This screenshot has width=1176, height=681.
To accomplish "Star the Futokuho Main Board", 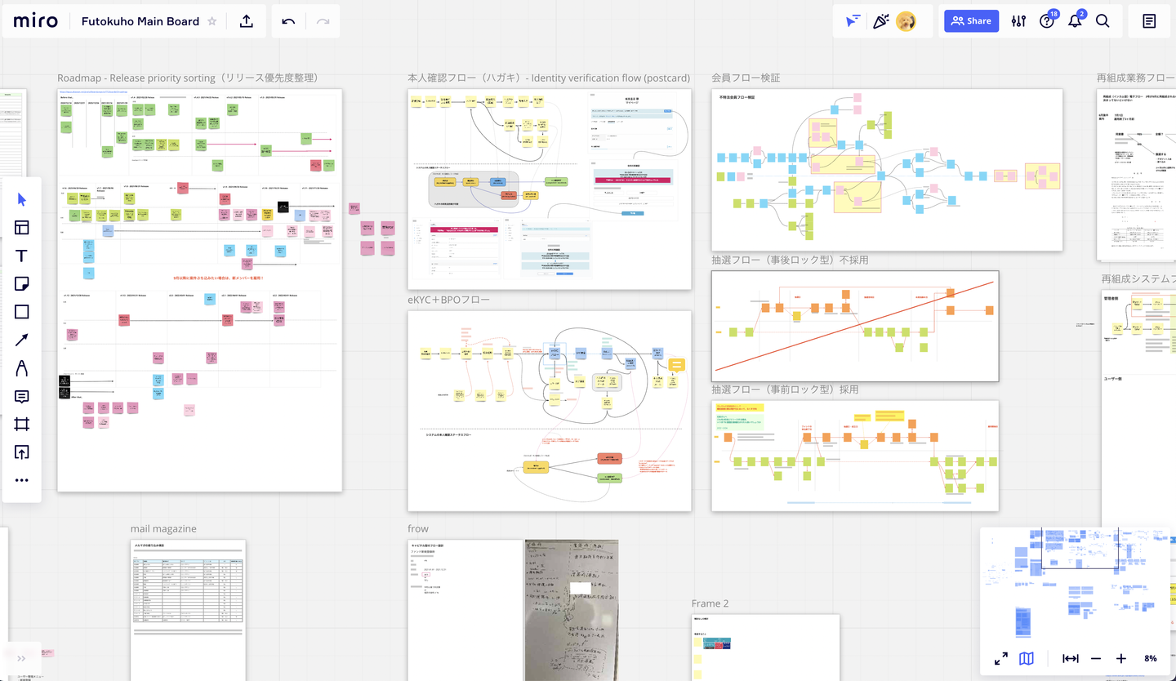I will pyautogui.click(x=212, y=21).
